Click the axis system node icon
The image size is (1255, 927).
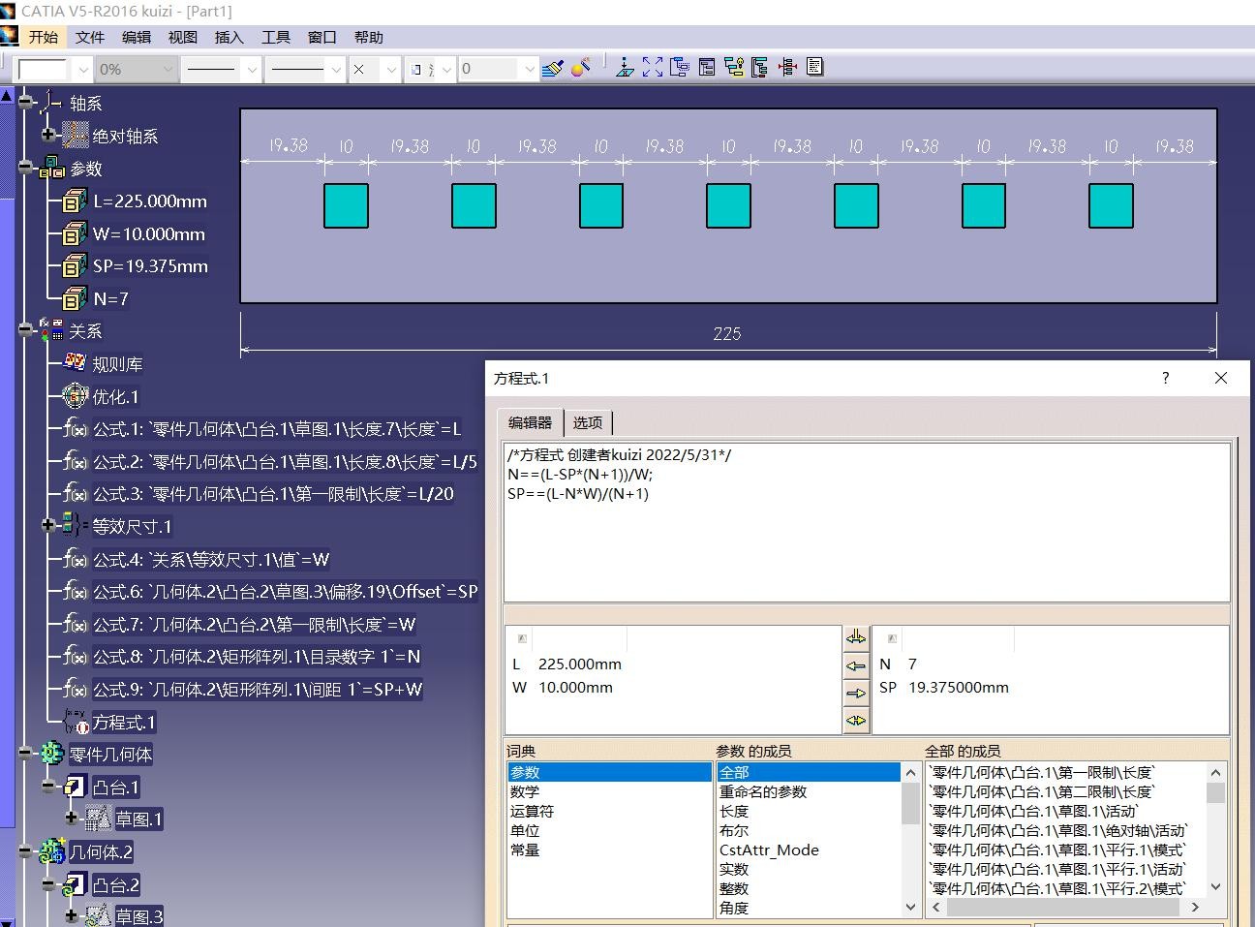tap(51, 103)
